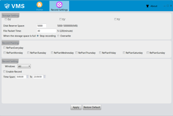Check RePlanEveryday
This screenshot has height=116, width=173.
(4, 48)
